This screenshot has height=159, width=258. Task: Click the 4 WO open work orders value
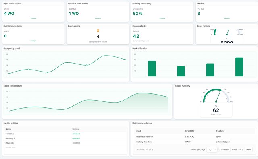click(x=9, y=14)
